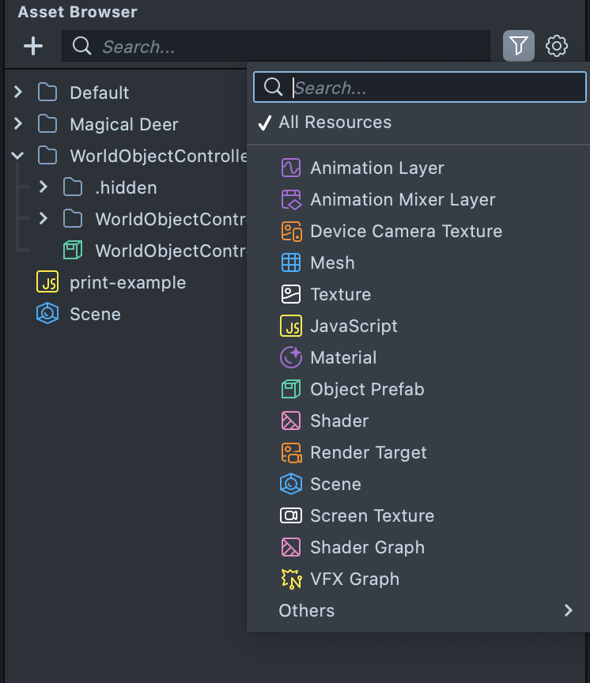Viewport: 590px width, 683px height.
Task: Choose the Material filter icon
Action: point(291,358)
